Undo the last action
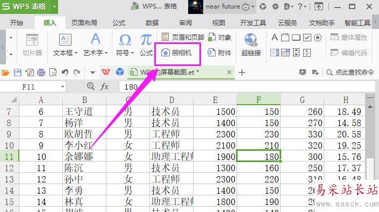Image resolution: width=379 pixels, height=212 pixels. (x=65, y=72)
